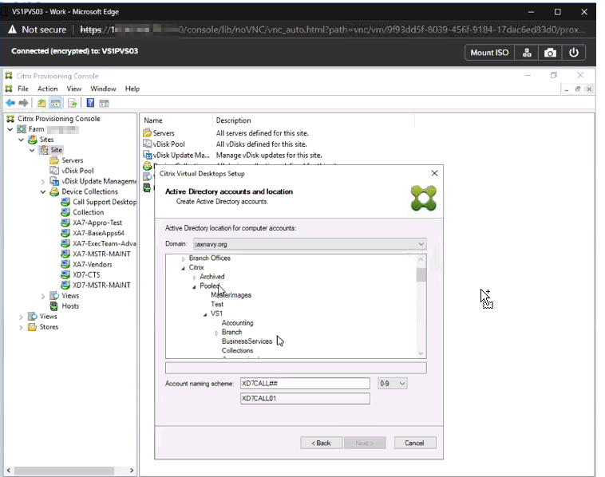The height and width of the screenshot is (477, 605).
Task: Click the Stores icon in the console tree
Action: point(33,327)
